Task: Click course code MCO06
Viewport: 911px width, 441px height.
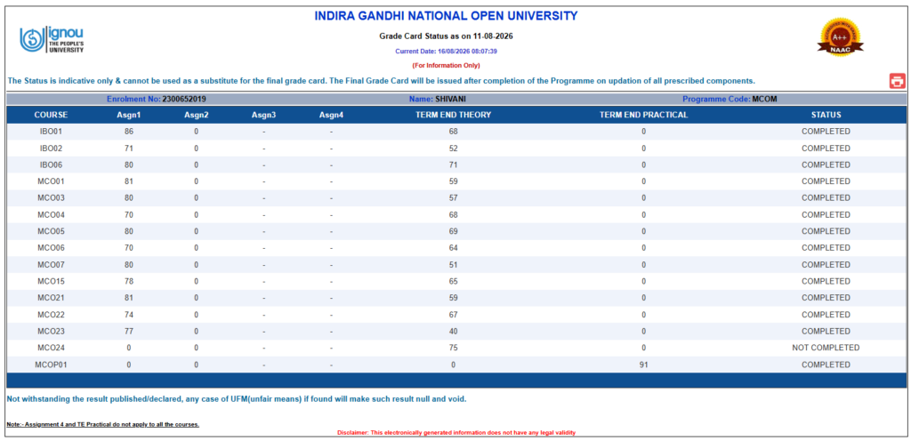Action: click(x=51, y=248)
